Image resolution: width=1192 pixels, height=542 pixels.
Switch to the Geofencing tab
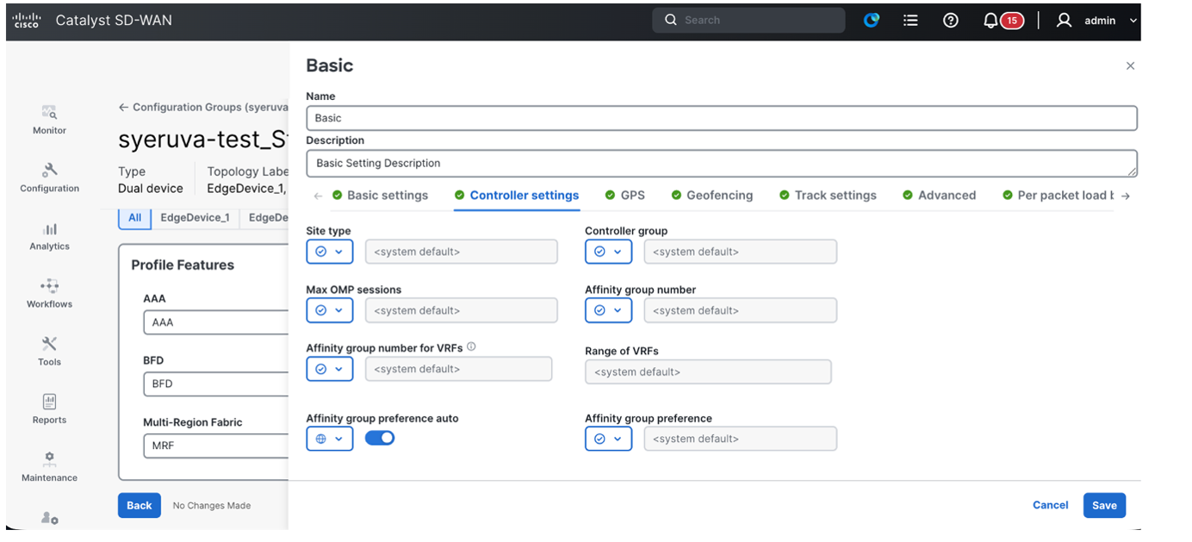click(712, 196)
